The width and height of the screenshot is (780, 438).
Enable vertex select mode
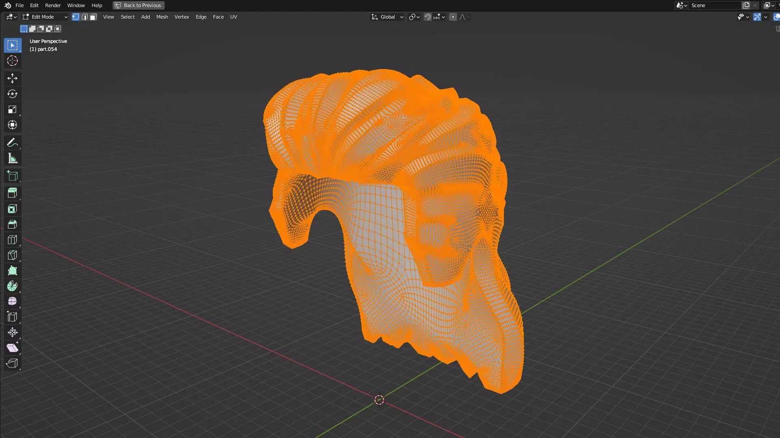[x=76, y=17]
